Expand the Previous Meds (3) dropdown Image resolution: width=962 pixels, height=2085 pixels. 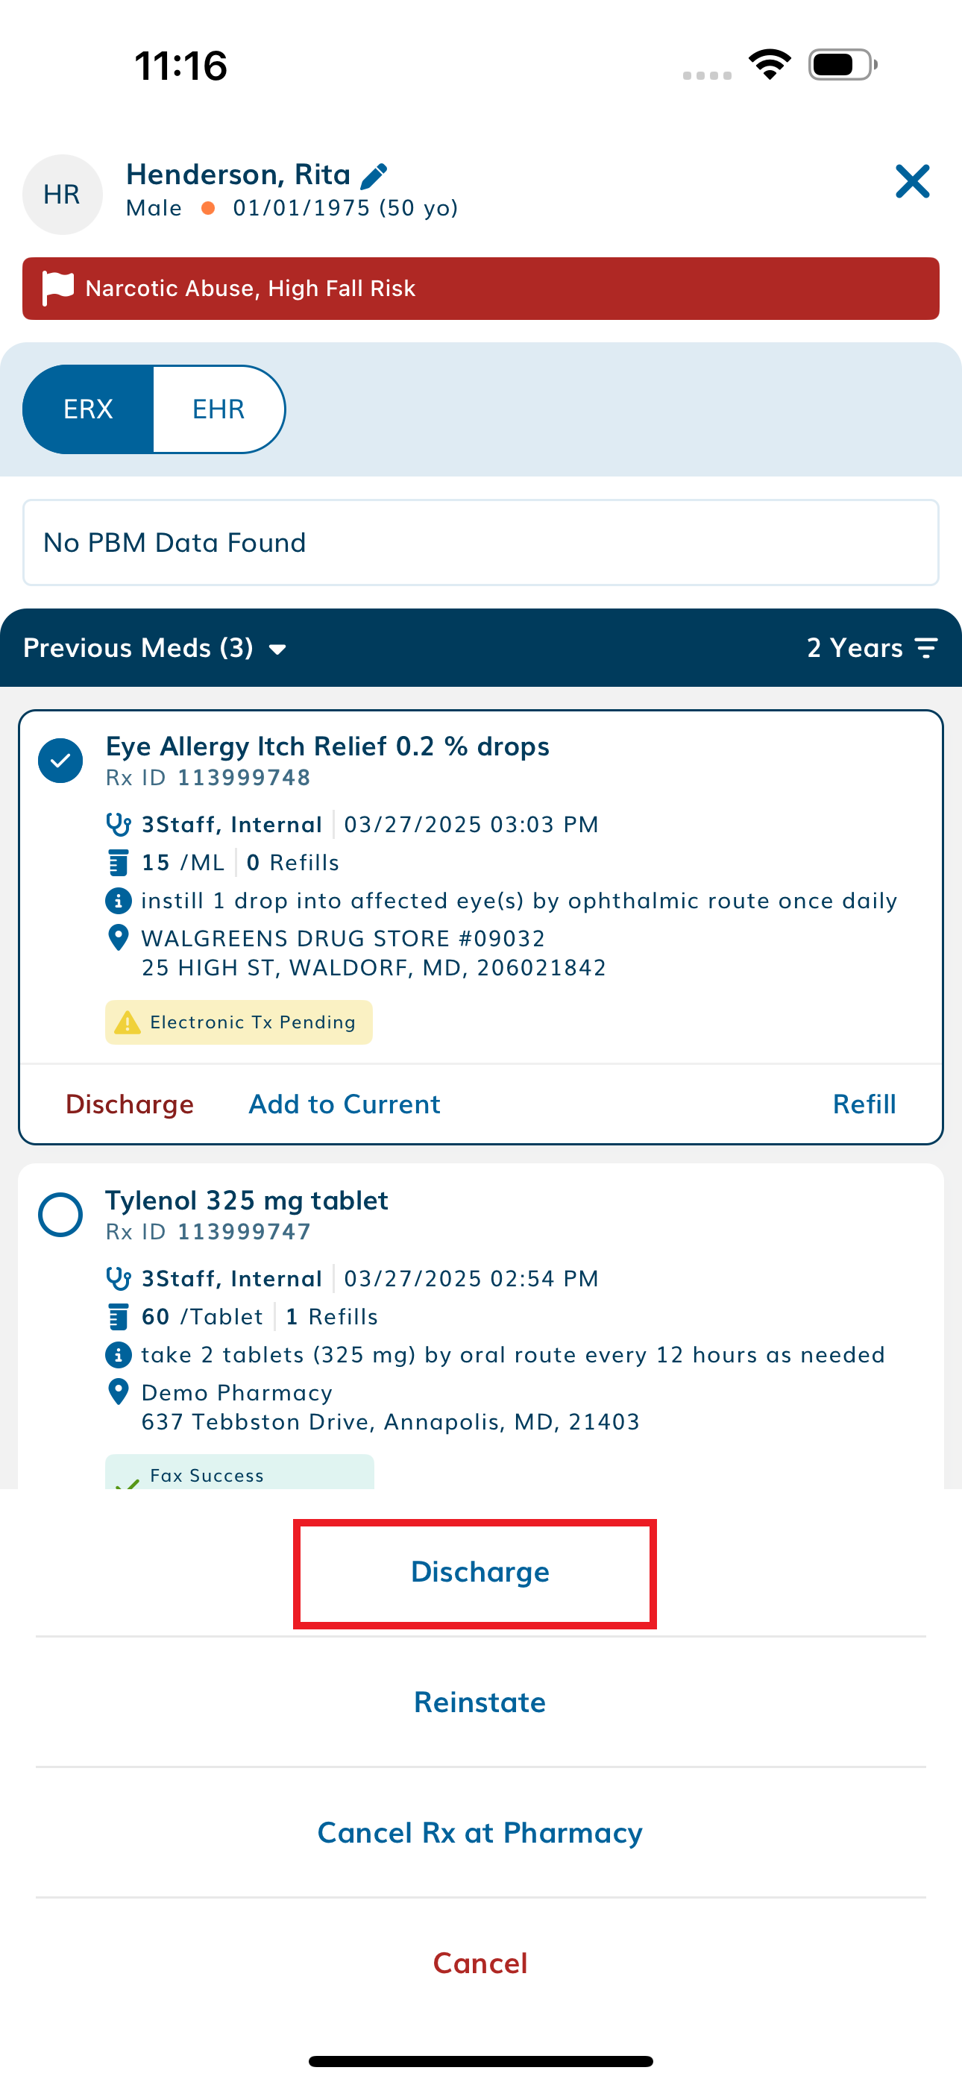(x=154, y=647)
